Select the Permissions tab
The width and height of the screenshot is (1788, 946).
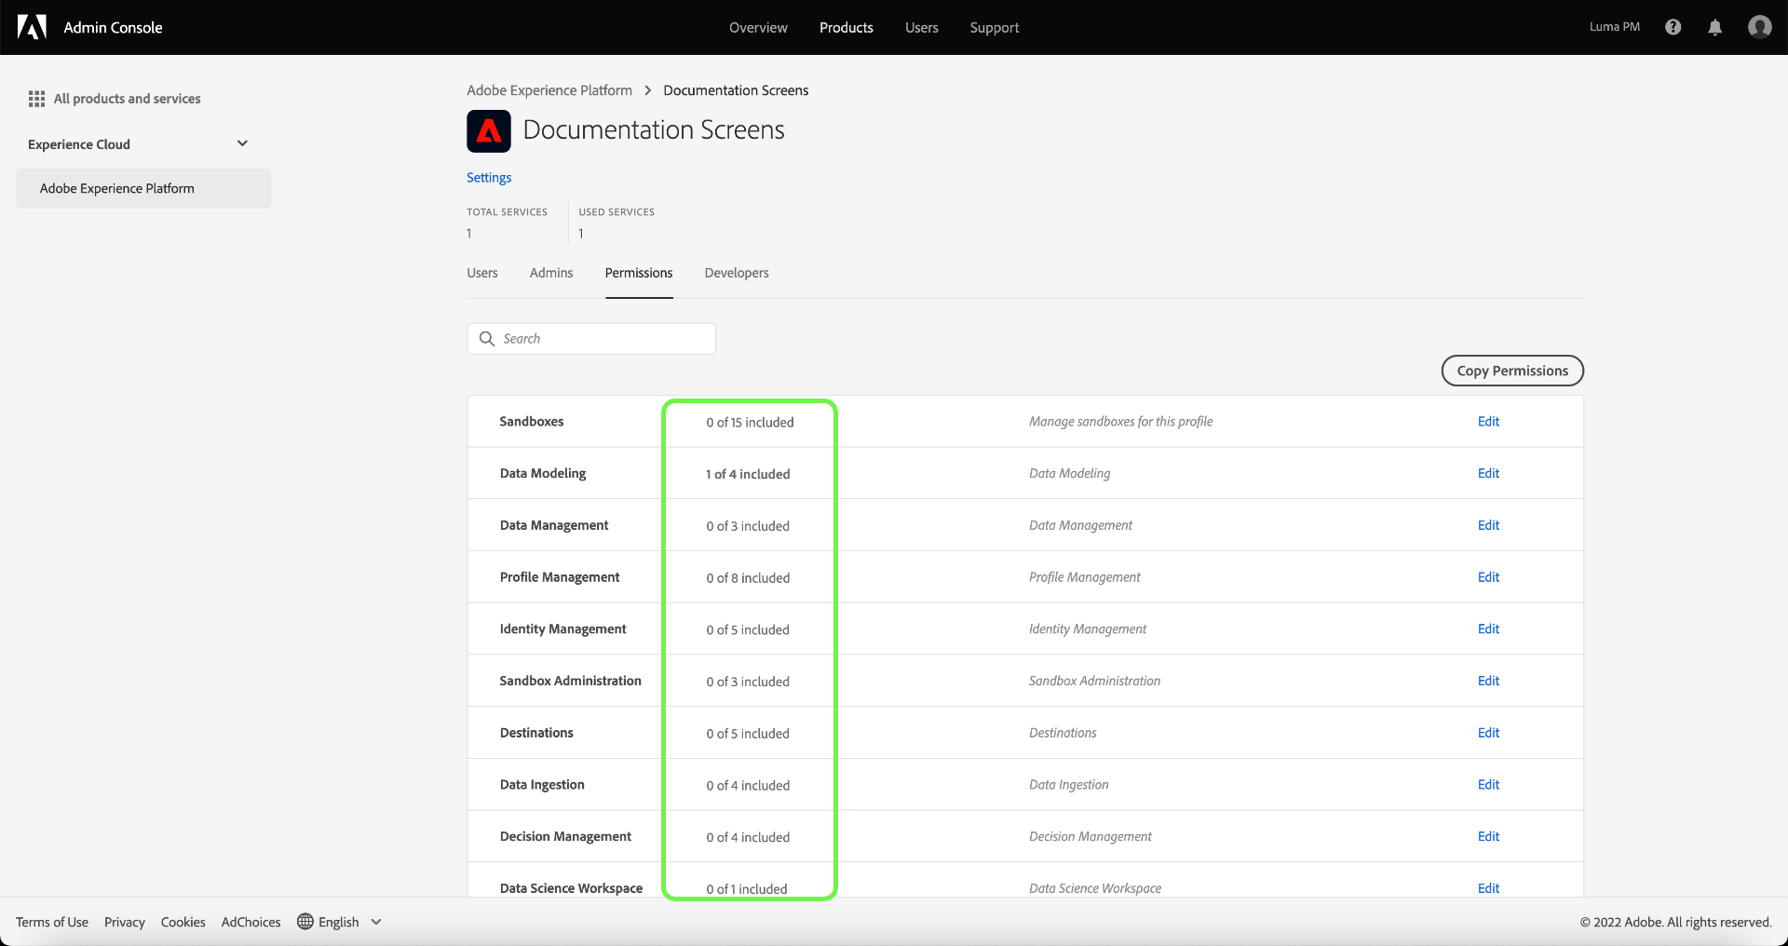pos(639,273)
